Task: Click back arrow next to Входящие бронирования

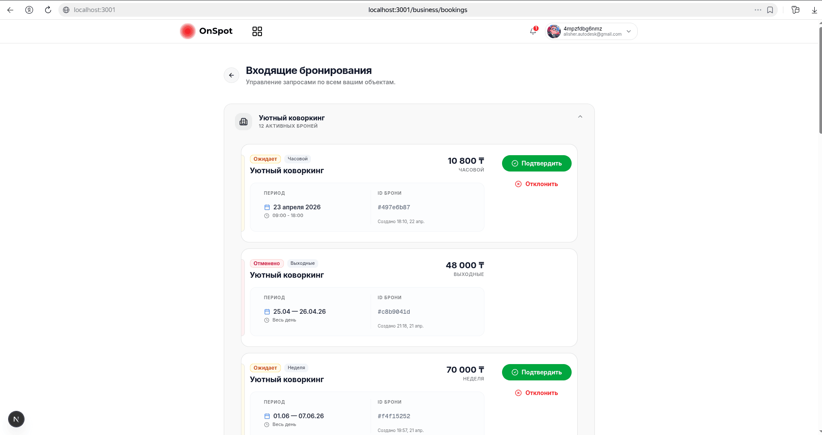Action: pyautogui.click(x=231, y=75)
